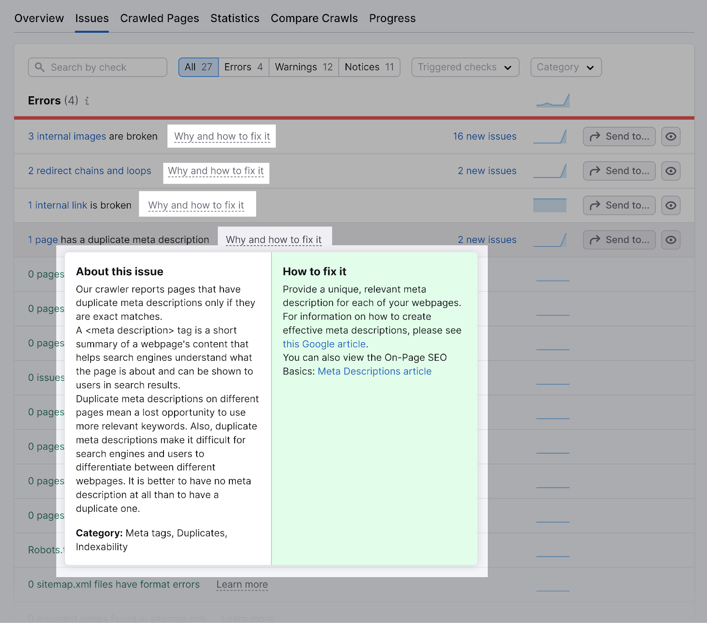This screenshot has width=707, height=623.
Task: Click the Errors trend chart in the header row
Action: point(553,101)
